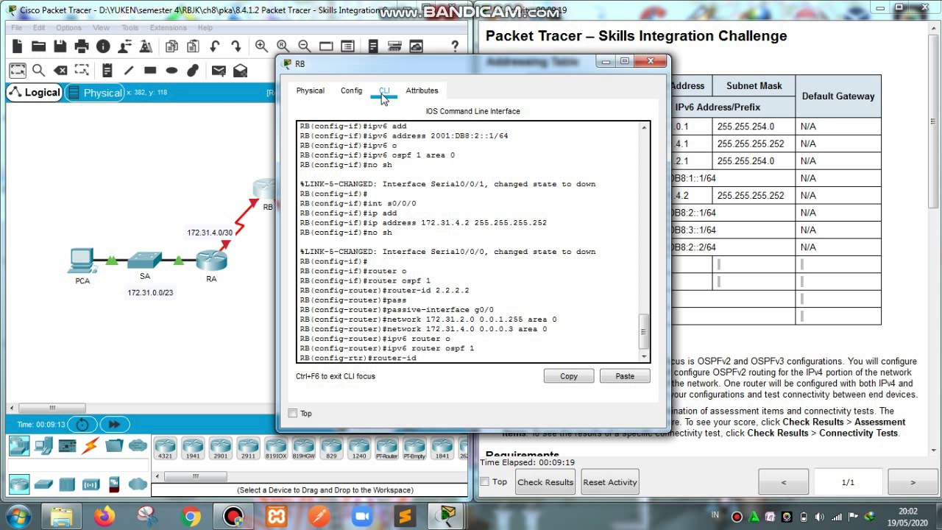Screen dimensions: 942x530
Task: Pick the 2911 router device
Action: coord(248,447)
